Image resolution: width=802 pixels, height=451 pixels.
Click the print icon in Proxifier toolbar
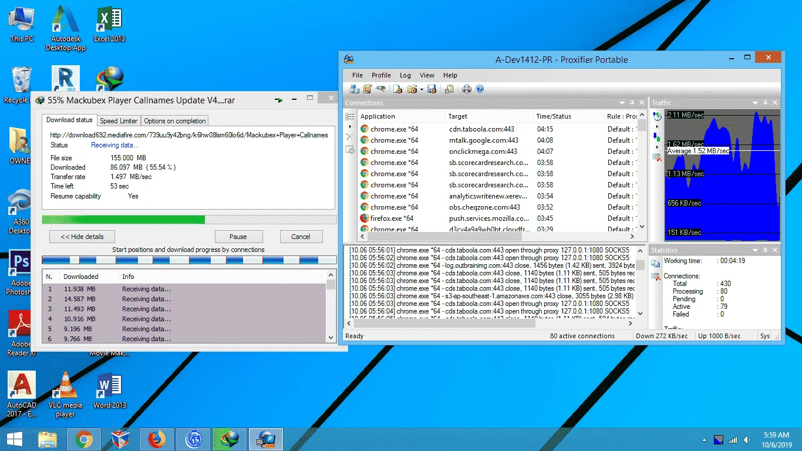(x=467, y=89)
